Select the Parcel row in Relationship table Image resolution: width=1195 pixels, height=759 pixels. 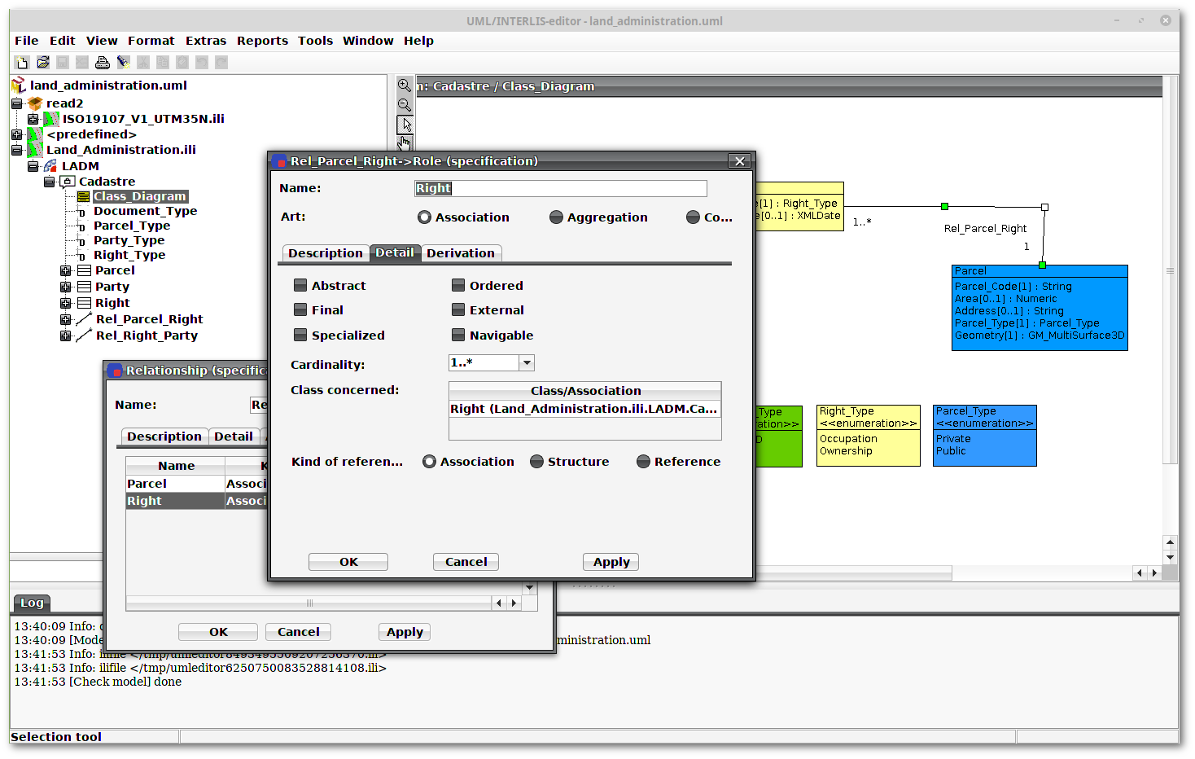(197, 484)
